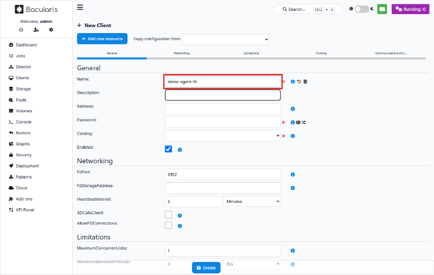This screenshot has height=275, width=434.
Task: Click Add new resource button
Action: point(102,39)
